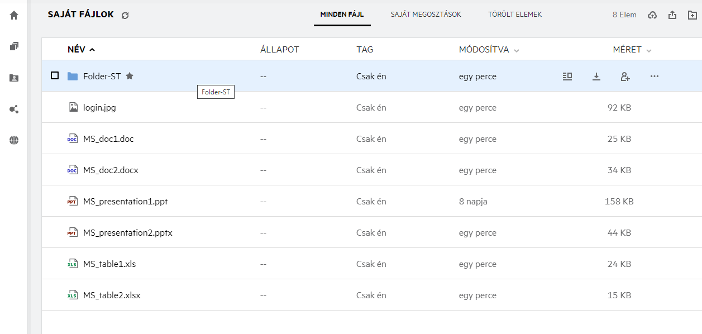Refresh the Saját Fájlok list
Screen dimensions: 702x334
(x=125, y=16)
